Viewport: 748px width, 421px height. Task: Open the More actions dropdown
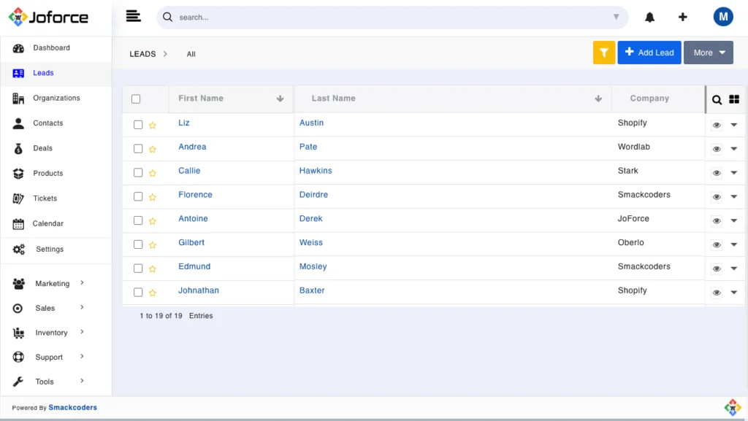[x=708, y=53]
